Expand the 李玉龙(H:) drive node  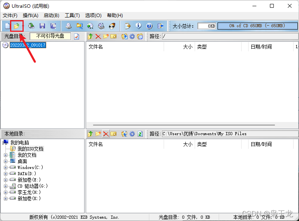point(5,192)
